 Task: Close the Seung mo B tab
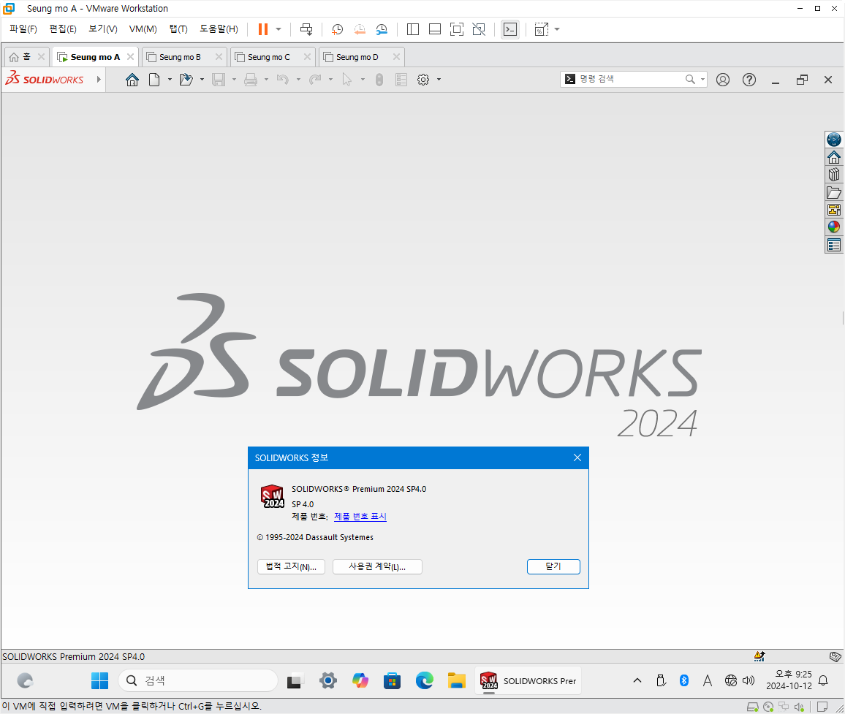pos(219,56)
